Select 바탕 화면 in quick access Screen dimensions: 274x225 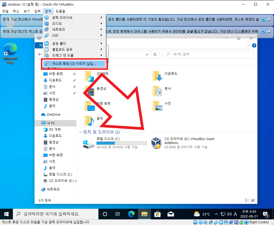[x=56, y=74]
